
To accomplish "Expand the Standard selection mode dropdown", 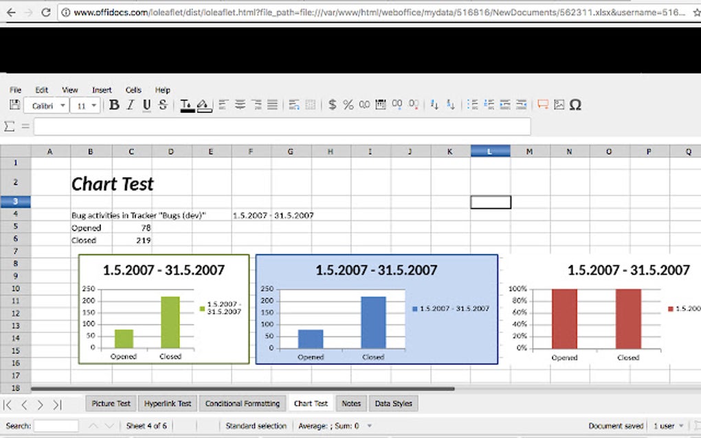I will [256, 426].
